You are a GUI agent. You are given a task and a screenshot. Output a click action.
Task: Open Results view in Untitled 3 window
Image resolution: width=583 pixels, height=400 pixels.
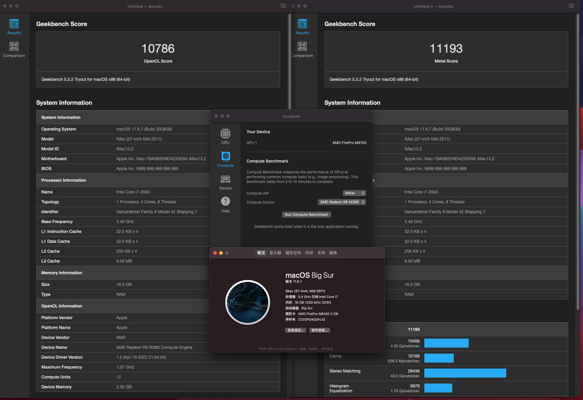click(x=302, y=27)
